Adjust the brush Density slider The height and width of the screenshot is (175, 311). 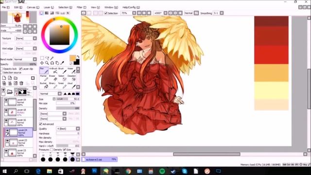pos(68,108)
